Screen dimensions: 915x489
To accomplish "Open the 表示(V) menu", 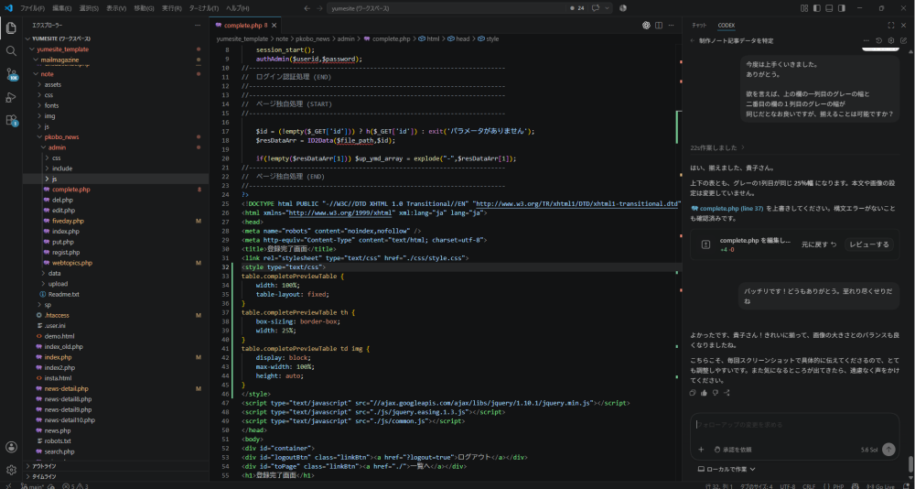I will tap(116, 8).
